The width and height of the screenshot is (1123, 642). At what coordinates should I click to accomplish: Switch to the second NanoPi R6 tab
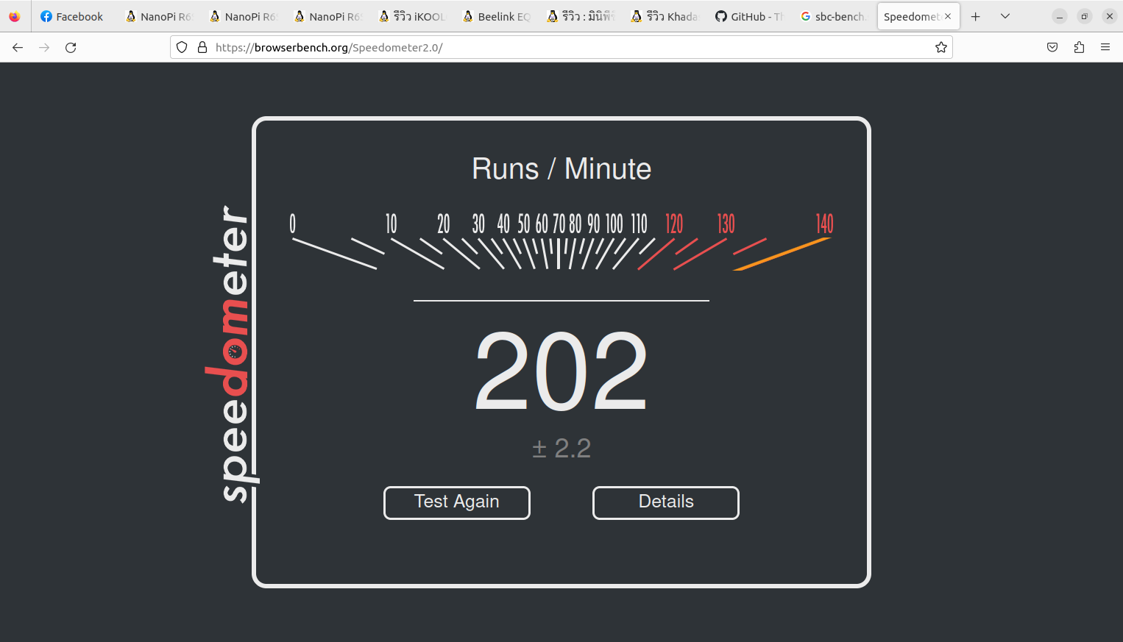[243, 16]
